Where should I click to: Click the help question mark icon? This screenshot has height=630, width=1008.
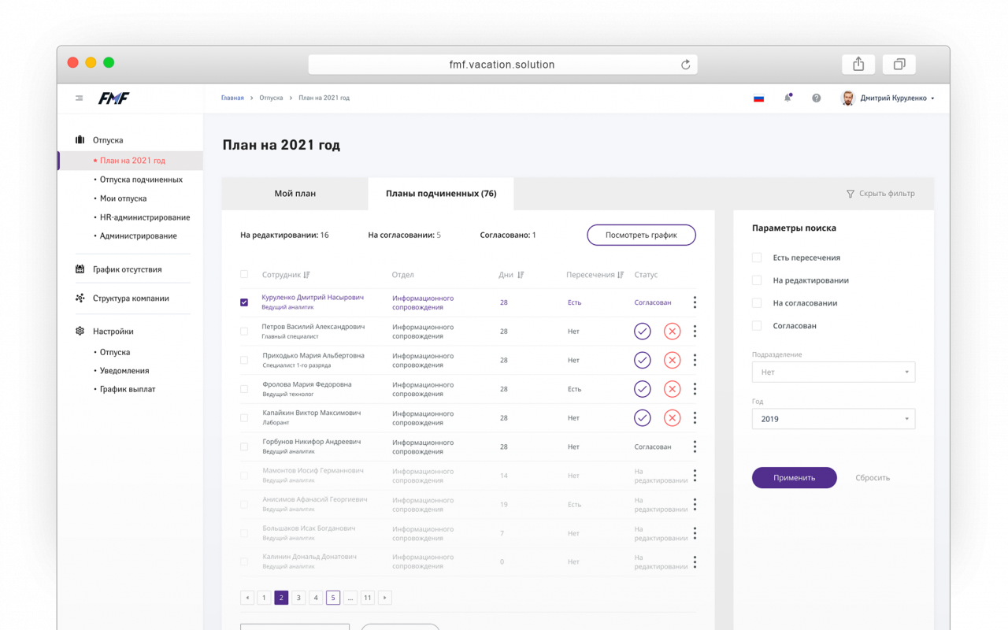pyautogui.click(x=817, y=98)
